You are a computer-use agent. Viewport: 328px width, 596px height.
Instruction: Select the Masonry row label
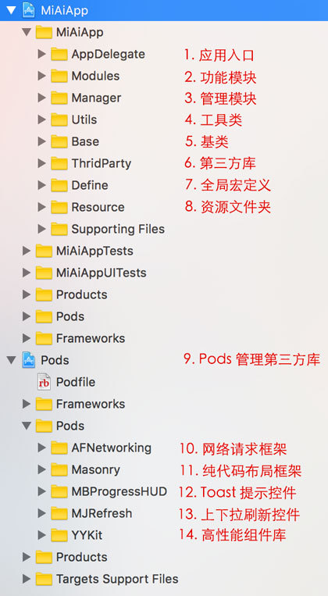click(x=96, y=470)
